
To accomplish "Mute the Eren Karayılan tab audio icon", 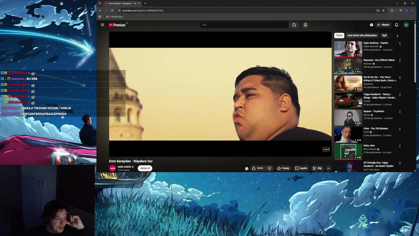I will point(135,3).
